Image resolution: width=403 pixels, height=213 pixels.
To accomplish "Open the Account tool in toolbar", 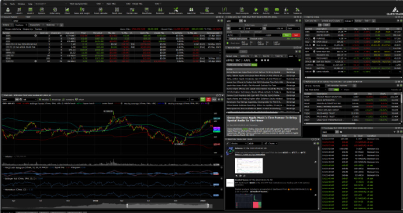I will click(8, 11).
